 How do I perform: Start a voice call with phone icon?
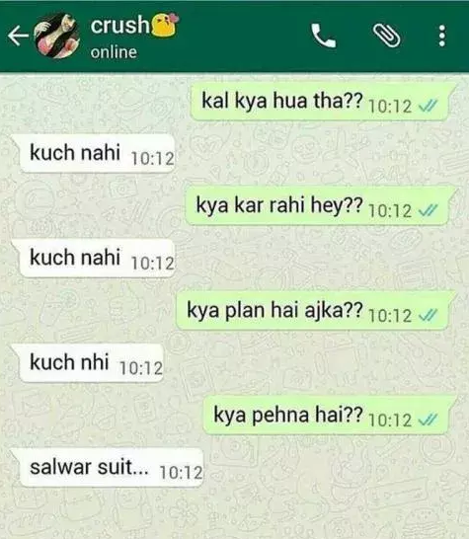click(323, 36)
